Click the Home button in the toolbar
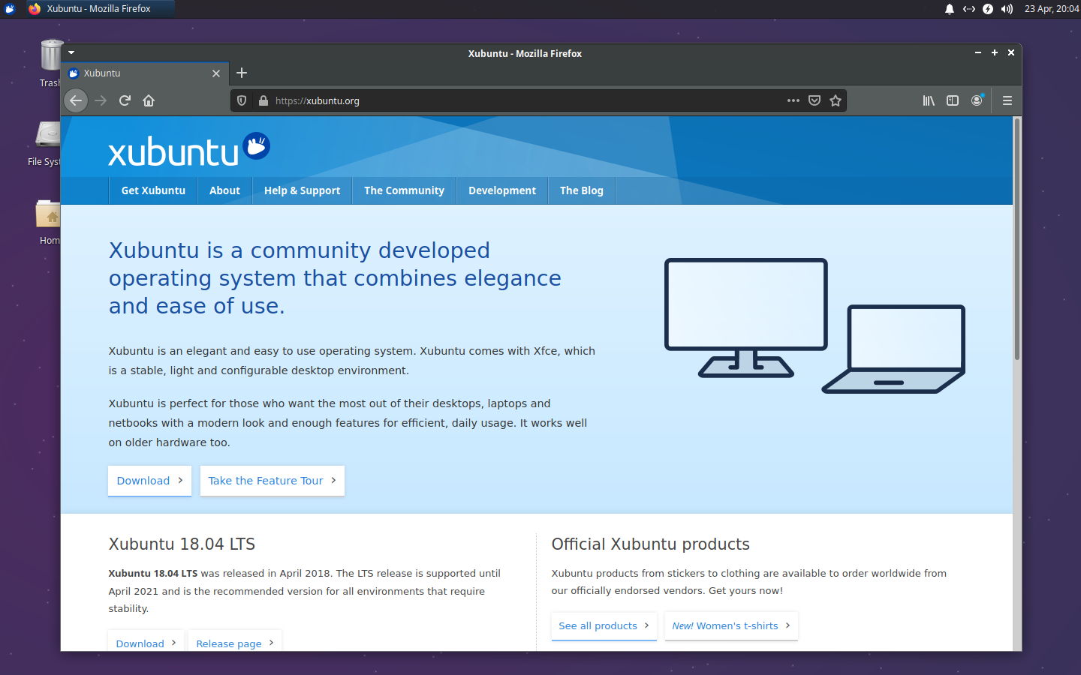The image size is (1081, 675). (149, 100)
